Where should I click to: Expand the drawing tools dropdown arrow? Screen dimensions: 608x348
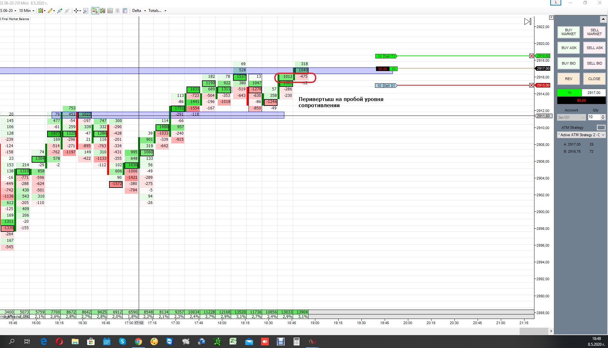(54, 11)
